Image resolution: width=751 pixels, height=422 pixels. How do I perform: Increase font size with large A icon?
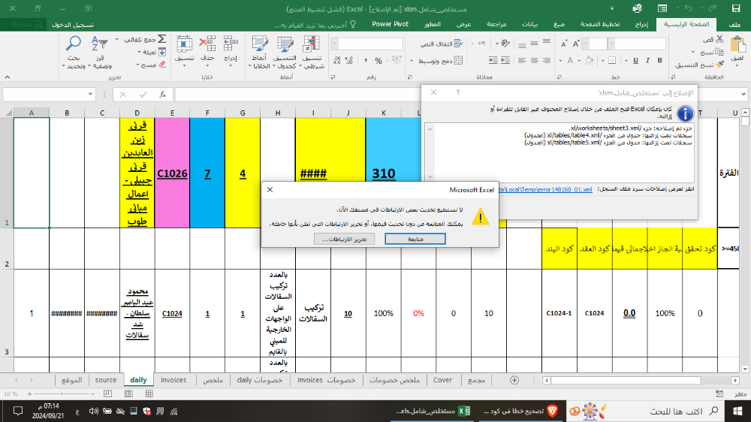click(576, 44)
